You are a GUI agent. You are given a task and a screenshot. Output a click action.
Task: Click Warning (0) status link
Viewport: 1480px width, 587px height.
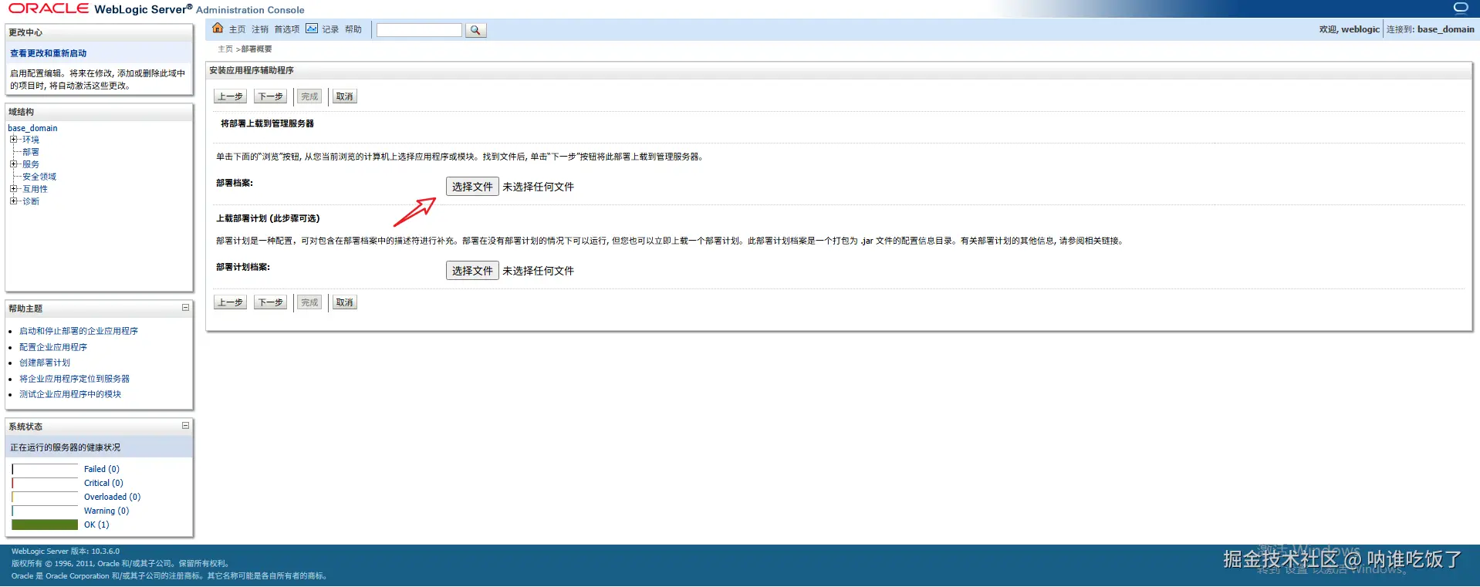pos(106,511)
